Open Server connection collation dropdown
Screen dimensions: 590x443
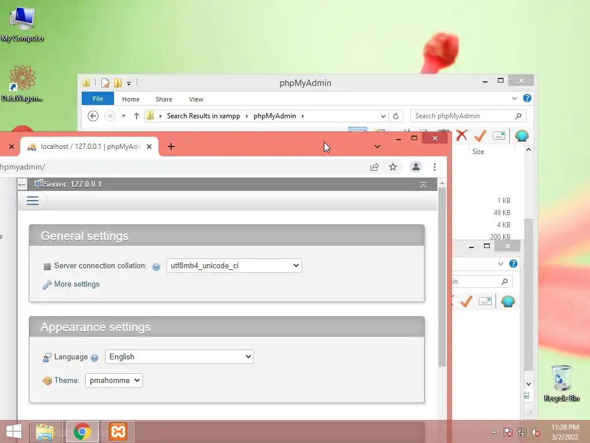[234, 265]
